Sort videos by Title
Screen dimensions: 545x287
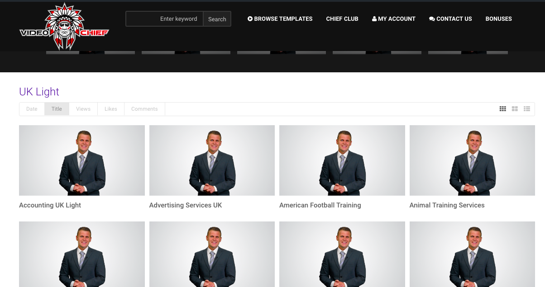pos(57,109)
